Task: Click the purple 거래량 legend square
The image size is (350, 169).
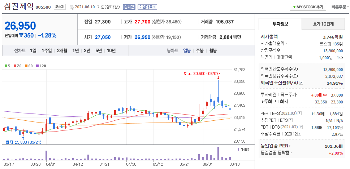Action: point(239,149)
